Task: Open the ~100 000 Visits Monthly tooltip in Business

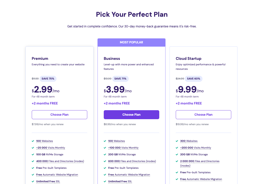Action: pyautogui.click(x=123, y=148)
